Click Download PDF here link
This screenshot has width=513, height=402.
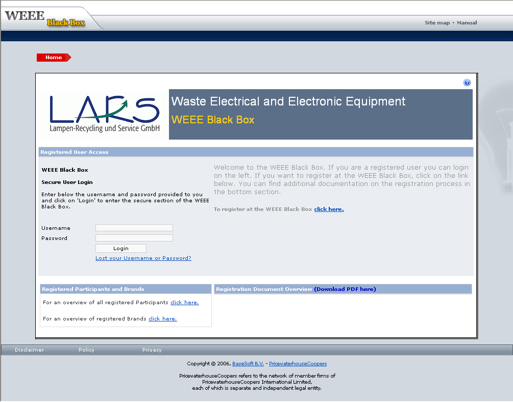pyautogui.click(x=345, y=289)
